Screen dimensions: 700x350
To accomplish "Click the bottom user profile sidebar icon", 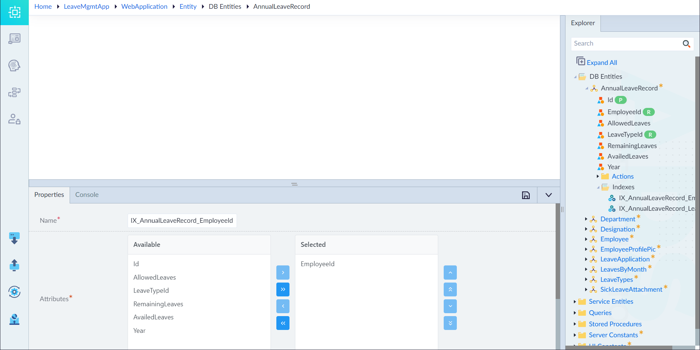I will point(14,319).
